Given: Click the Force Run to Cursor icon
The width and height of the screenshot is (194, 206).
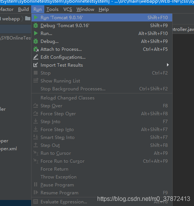Looking at the screenshot, I should pyautogui.click(x=36, y=161).
